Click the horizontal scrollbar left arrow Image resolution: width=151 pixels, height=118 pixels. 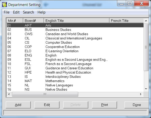click(x=9, y=94)
